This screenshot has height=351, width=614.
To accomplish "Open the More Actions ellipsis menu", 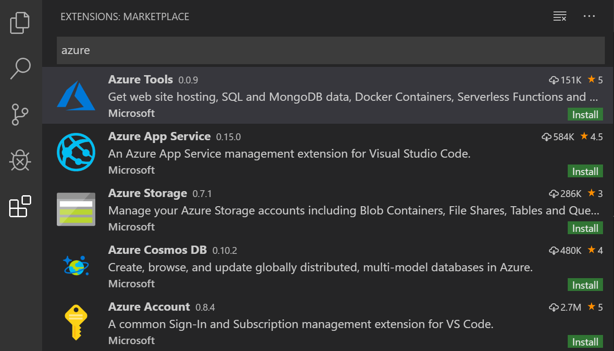I will coord(589,16).
